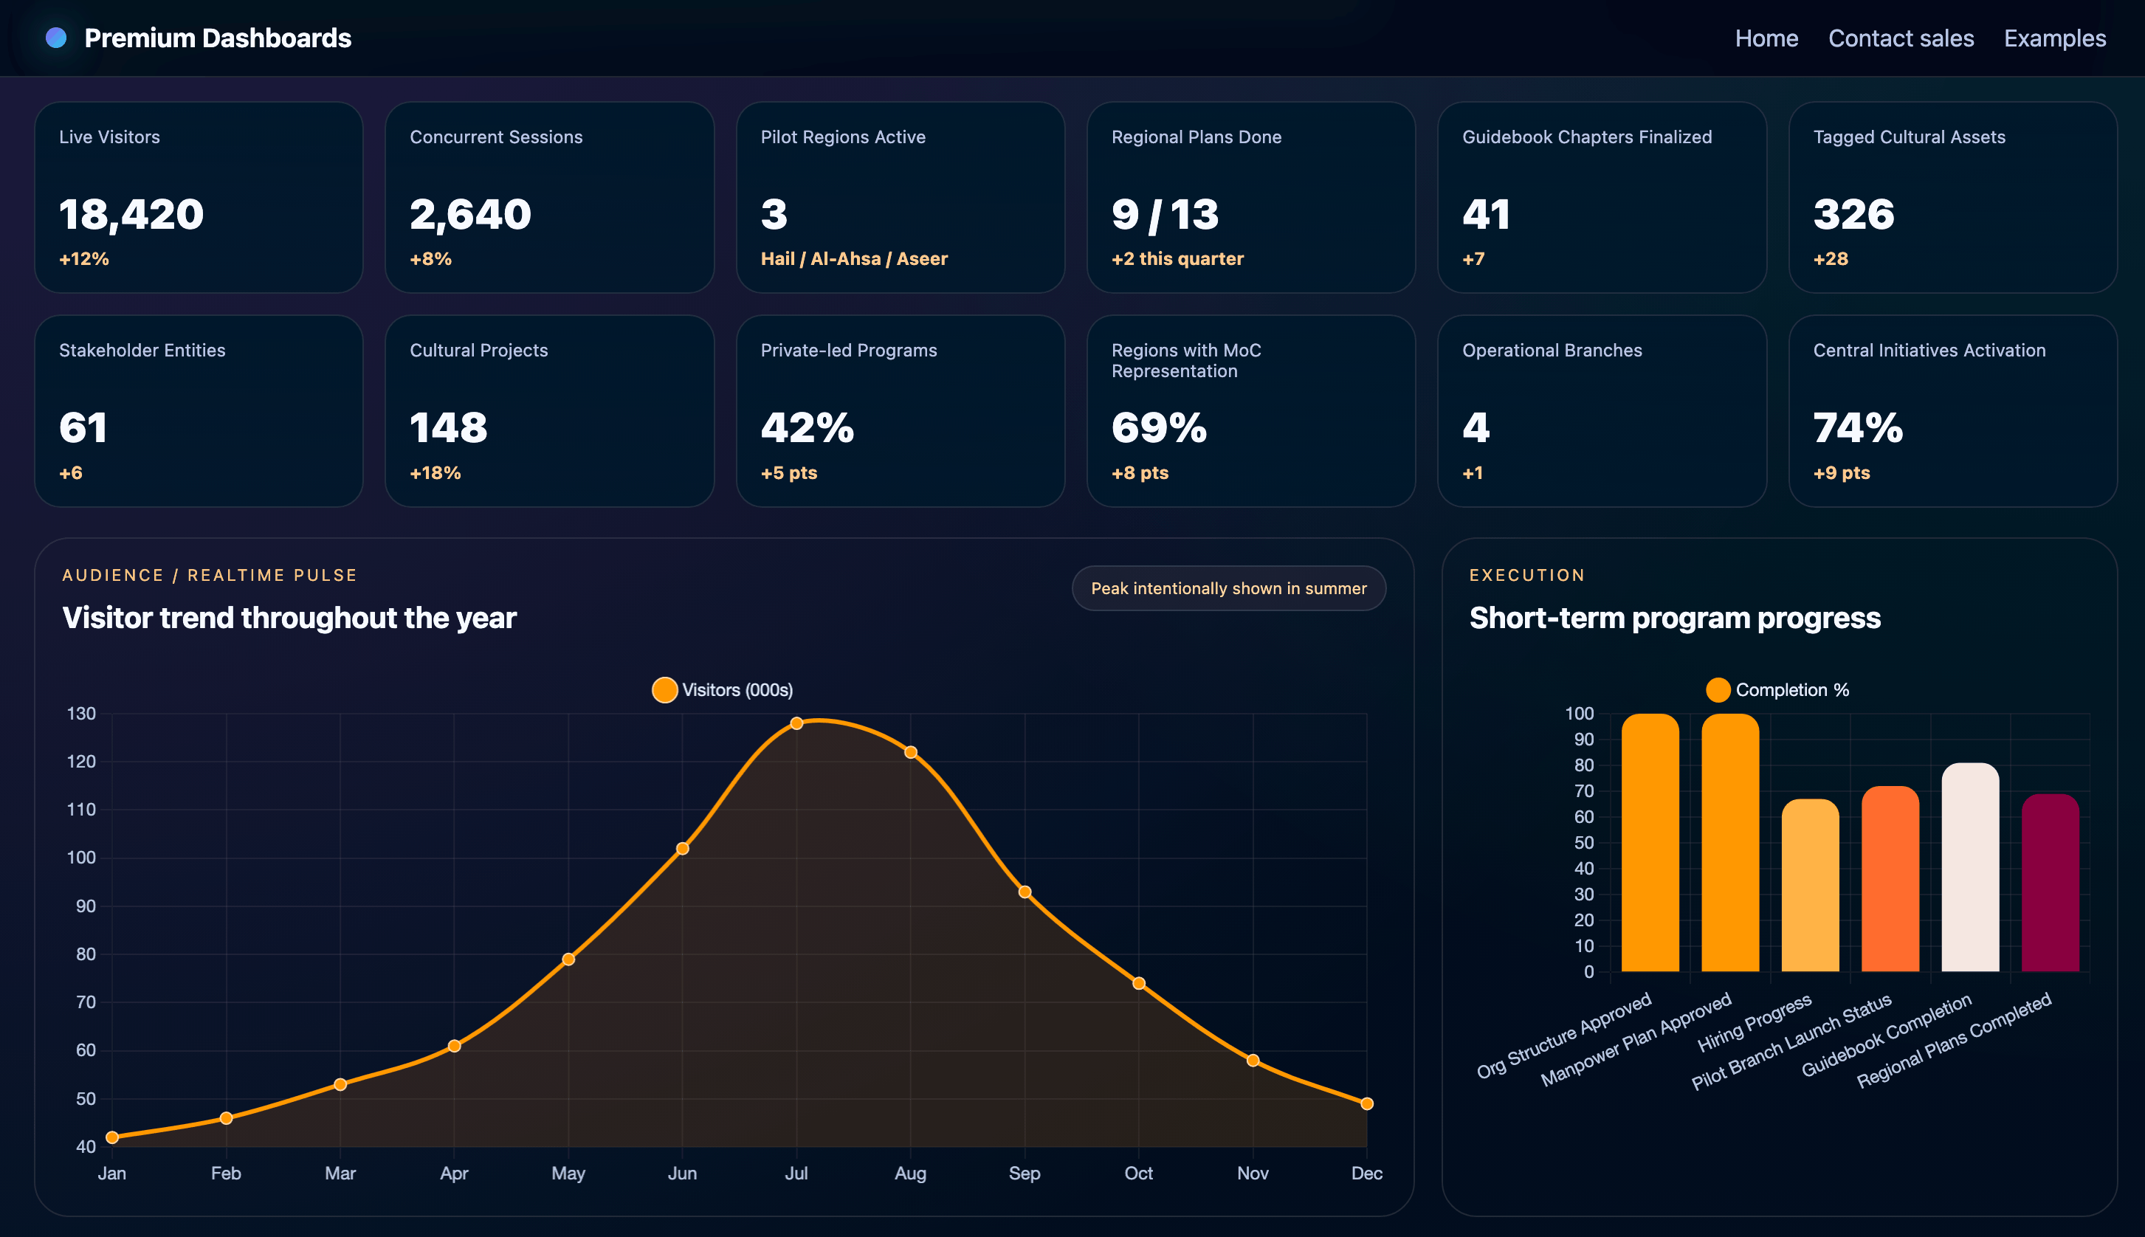Click the 'Oct' x-axis label
Image resolution: width=2145 pixels, height=1237 pixels.
click(1138, 1174)
